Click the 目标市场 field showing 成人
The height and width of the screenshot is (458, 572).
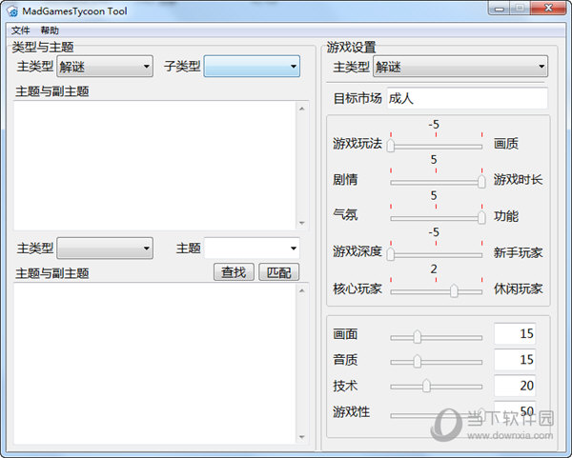[467, 98]
